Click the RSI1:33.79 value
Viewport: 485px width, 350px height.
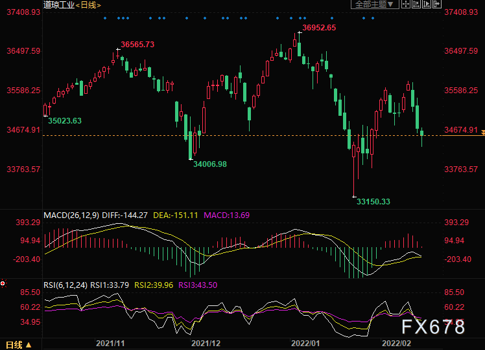(110, 285)
